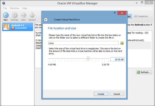The image size is (155, 106).
Task: Click the Details button behind the dialog
Action: 129,17
